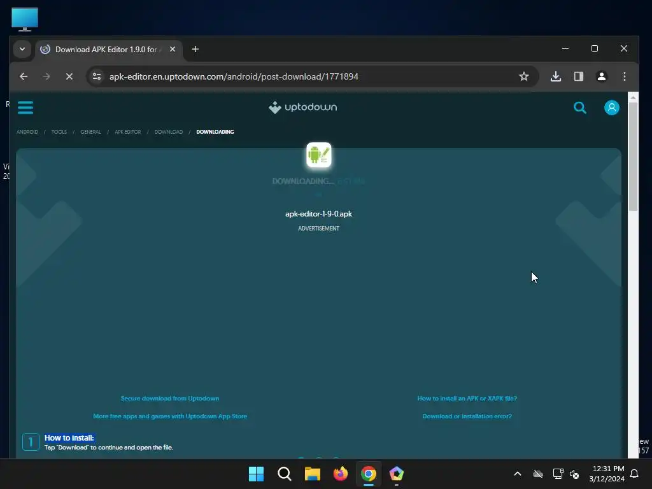The width and height of the screenshot is (652, 489).
Task: Click the address bar URL
Action: click(x=234, y=76)
